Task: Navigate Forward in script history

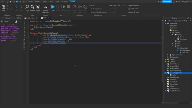Action: click(21, 7)
